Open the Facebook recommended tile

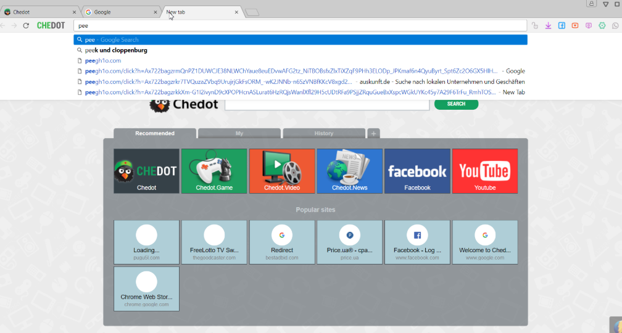[x=417, y=171]
